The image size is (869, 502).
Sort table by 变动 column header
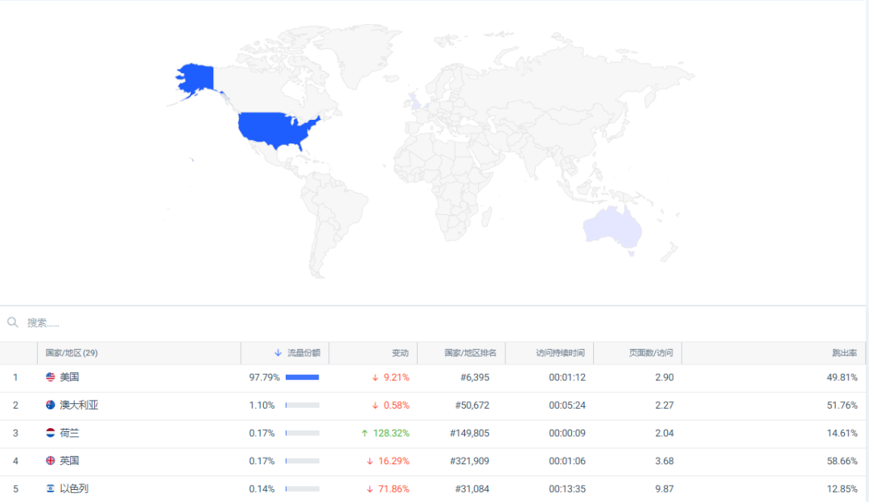tap(400, 353)
